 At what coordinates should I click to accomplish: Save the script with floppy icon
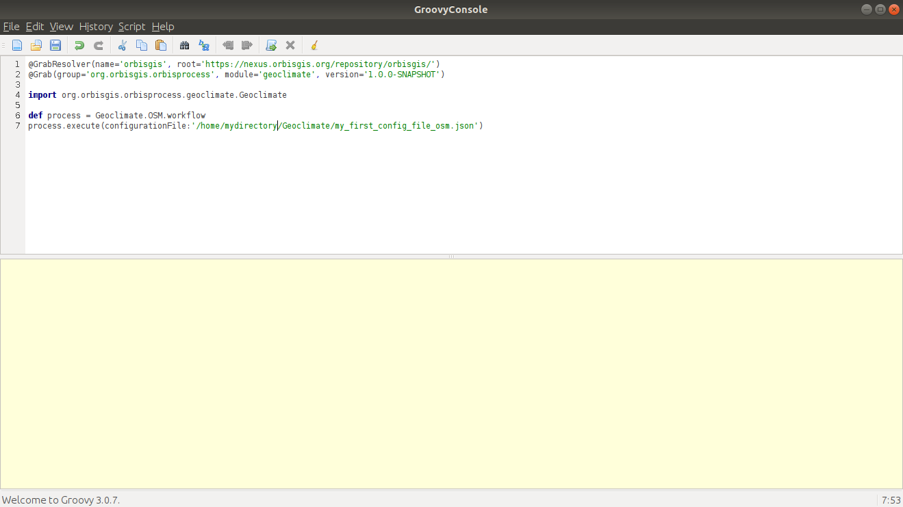pyautogui.click(x=55, y=45)
